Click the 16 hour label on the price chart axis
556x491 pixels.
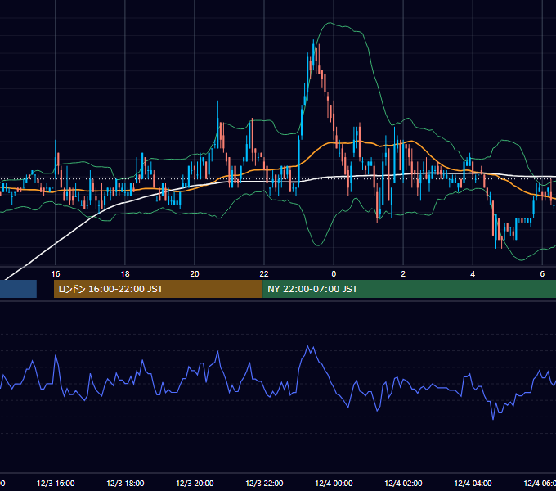pos(56,274)
